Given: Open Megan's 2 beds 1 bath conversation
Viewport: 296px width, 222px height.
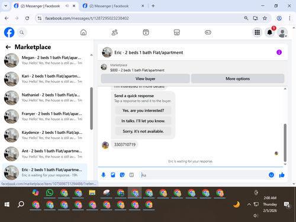Looking at the screenshot, I should [44, 60].
